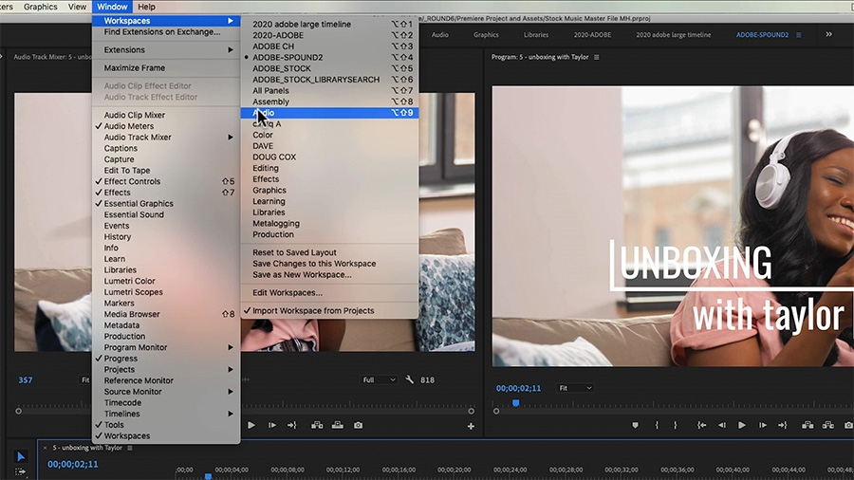The width and height of the screenshot is (854, 480).
Task: Click Play in the Program monitor
Action: (742, 425)
